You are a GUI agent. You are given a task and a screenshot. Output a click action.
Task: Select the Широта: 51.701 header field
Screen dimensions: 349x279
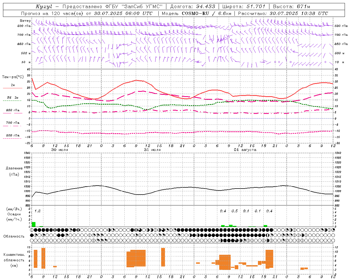point(244,7)
